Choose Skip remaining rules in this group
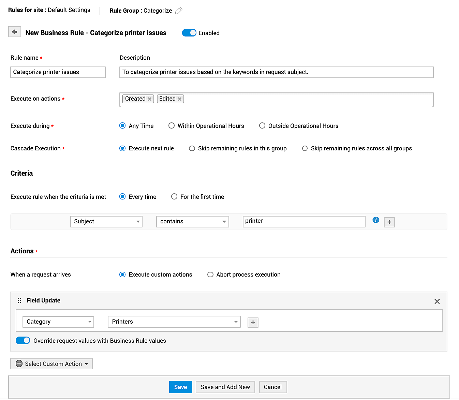This screenshot has width=459, height=400. click(192, 148)
